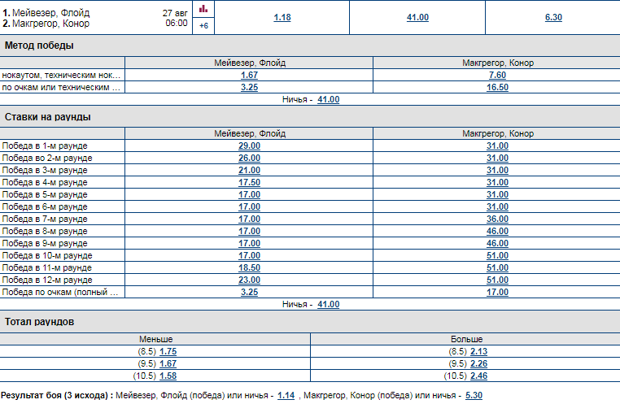620x404 pixels.
Task: Click the Меньше column header
Action: point(155,339)
